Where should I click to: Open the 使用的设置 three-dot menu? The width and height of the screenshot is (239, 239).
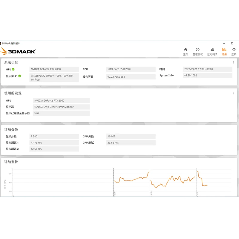coord(234,93)
